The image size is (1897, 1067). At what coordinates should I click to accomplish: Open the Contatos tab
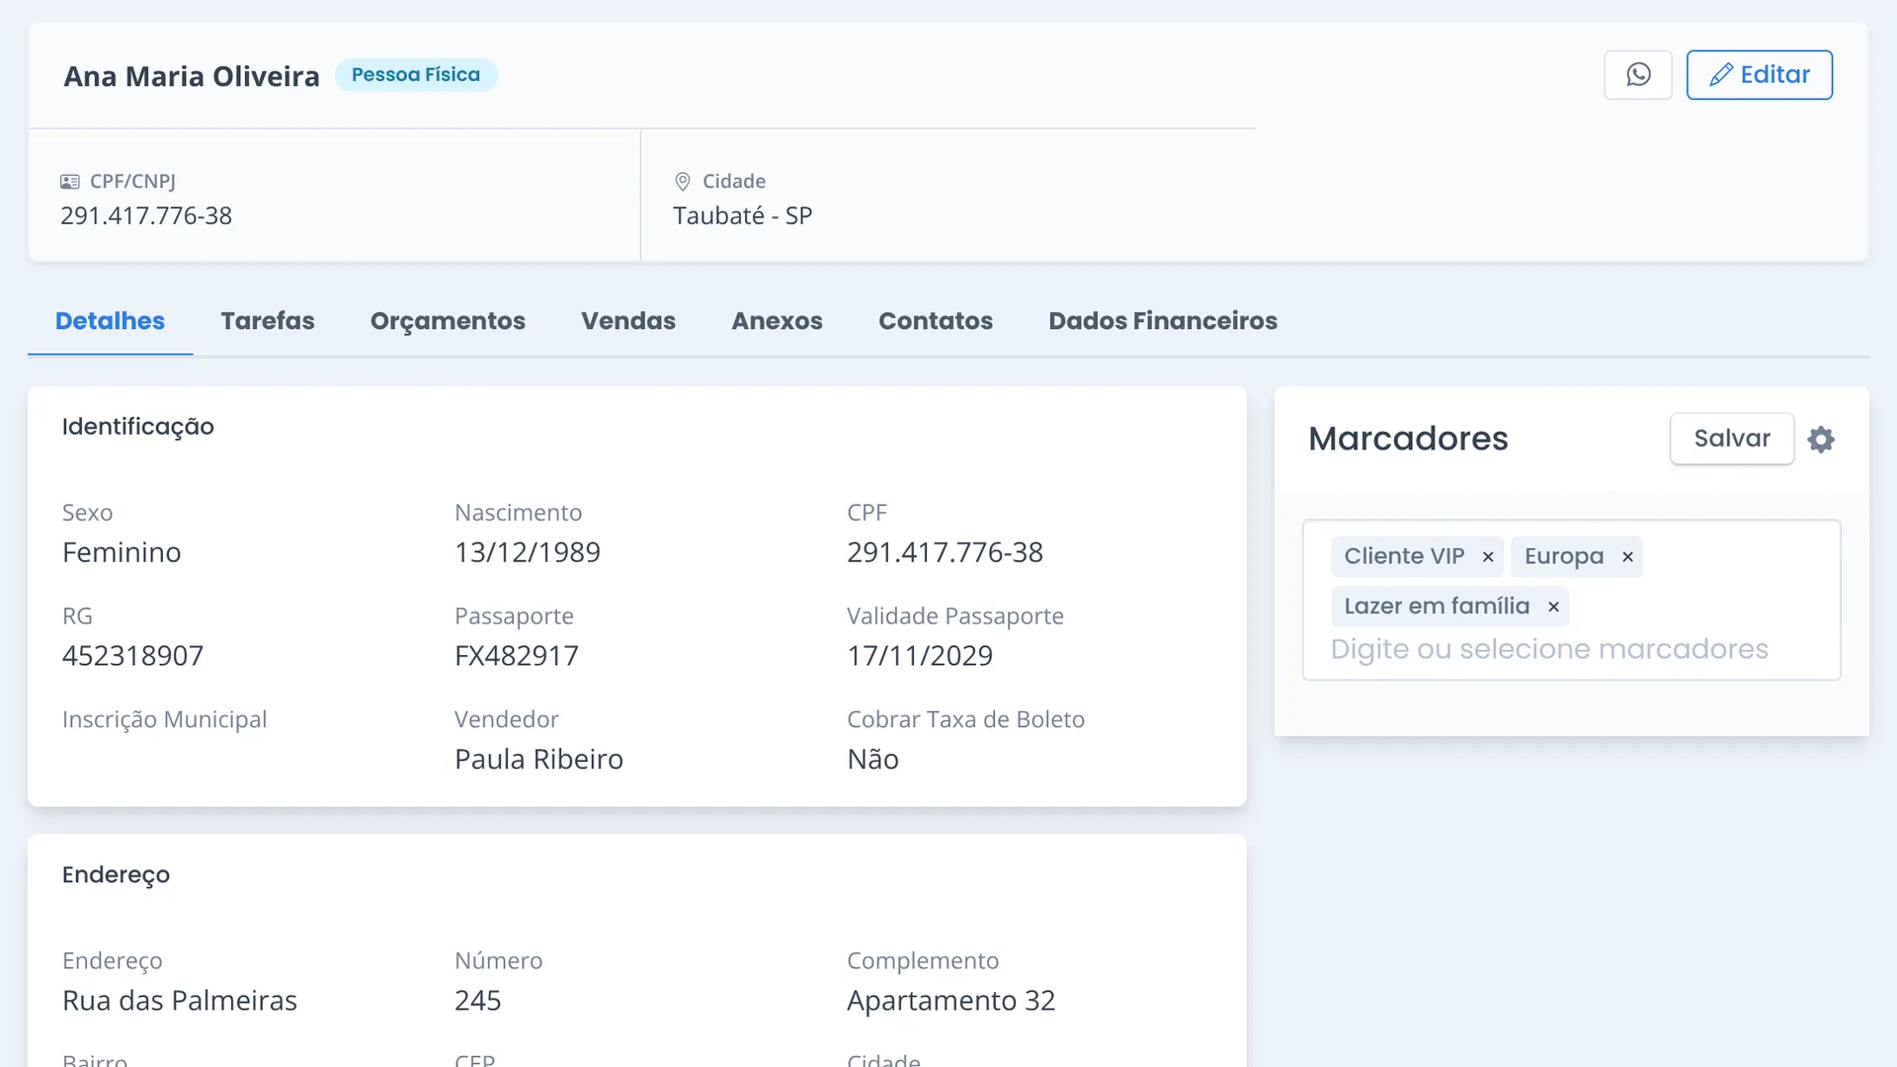tap(936, 321)
